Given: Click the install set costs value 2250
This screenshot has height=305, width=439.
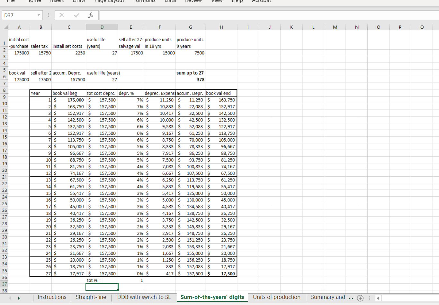Looking at the screenshot, I should coord(69,53).
